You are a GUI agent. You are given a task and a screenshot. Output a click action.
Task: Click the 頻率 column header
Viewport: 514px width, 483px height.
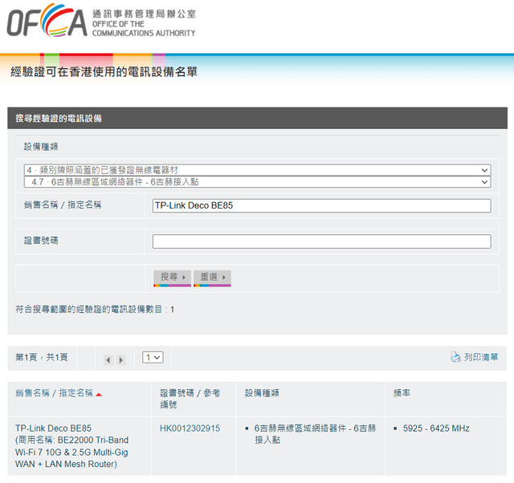[402, 393]
